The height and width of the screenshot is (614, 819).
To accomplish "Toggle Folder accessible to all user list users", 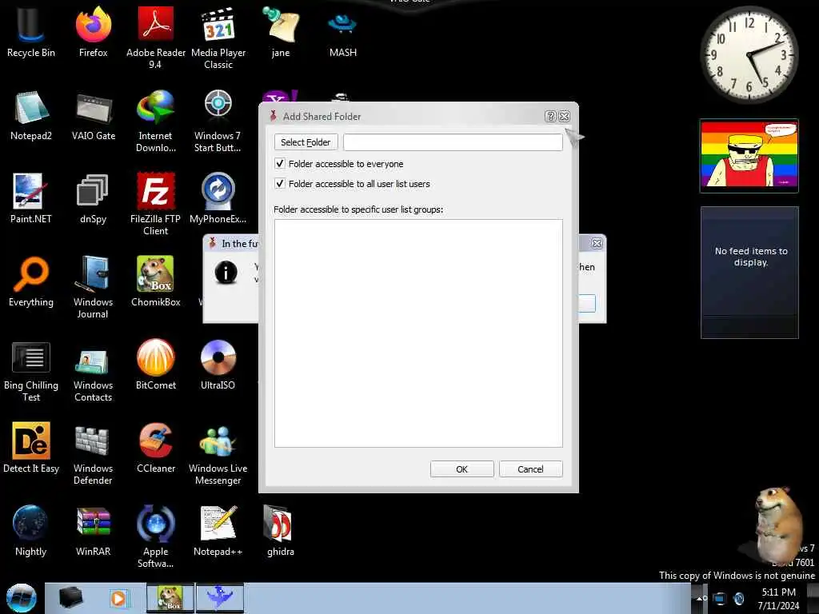I will [280, 183].
